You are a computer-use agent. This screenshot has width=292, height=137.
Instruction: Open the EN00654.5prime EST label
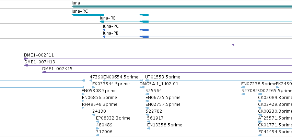tap(121, 77)
